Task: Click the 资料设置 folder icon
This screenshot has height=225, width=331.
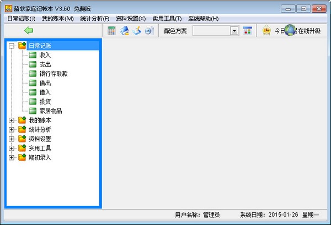Action: pos(22,139)
